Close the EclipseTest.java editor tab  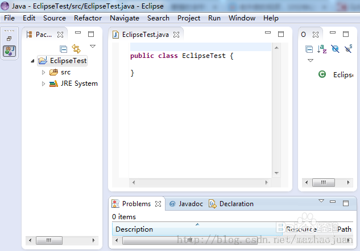(x=176, y=35)
